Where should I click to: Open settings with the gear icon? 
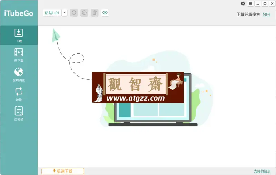(243, 4)
